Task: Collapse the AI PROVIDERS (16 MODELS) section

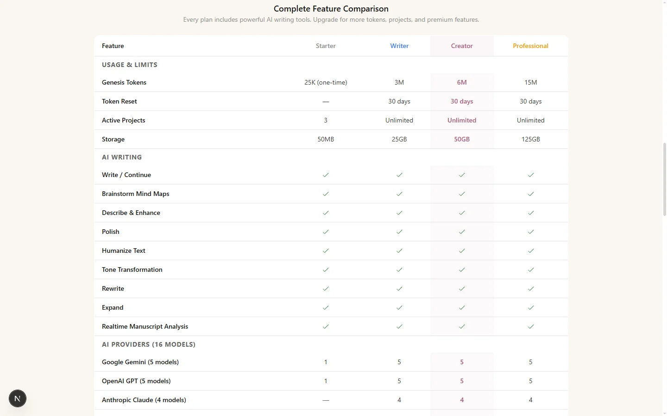Action: click(x=149, y=344)
